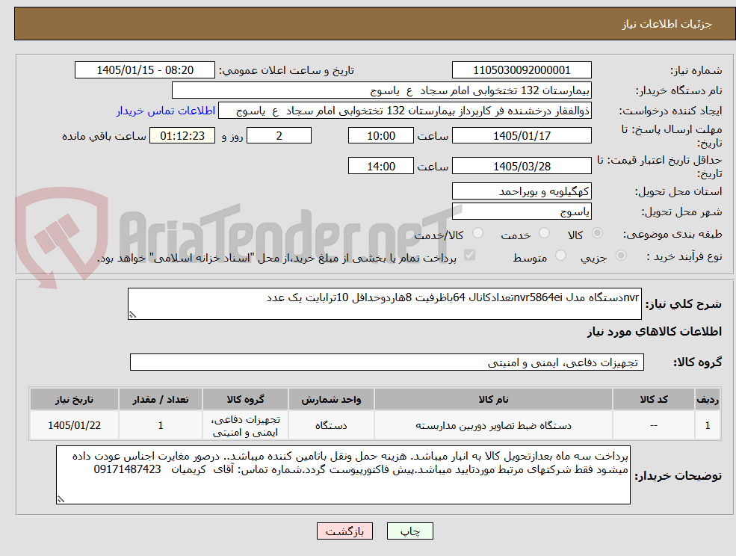736x556 pixels.
Task: Click the ردیف column header
Action: 708,399
